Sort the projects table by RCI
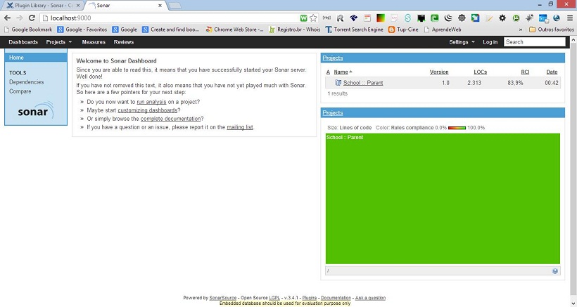The height and width of the screenshot is (307, 577). (525, 72)
